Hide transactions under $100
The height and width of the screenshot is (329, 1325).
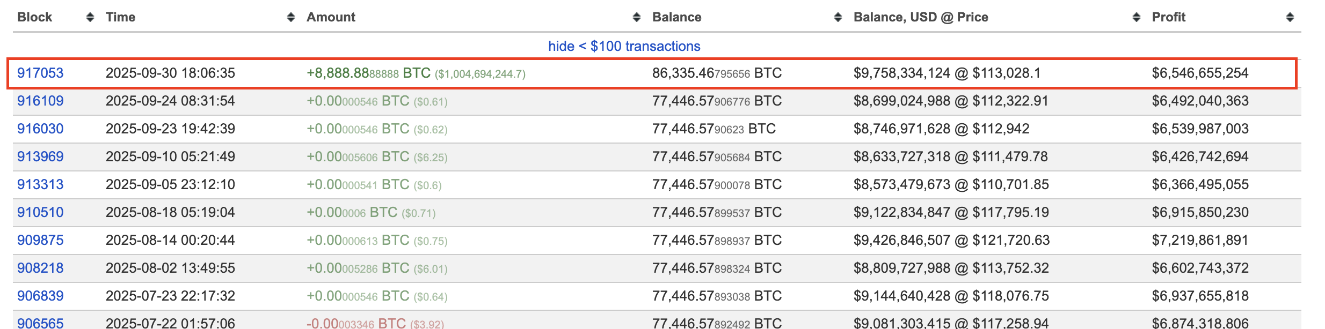624,46
